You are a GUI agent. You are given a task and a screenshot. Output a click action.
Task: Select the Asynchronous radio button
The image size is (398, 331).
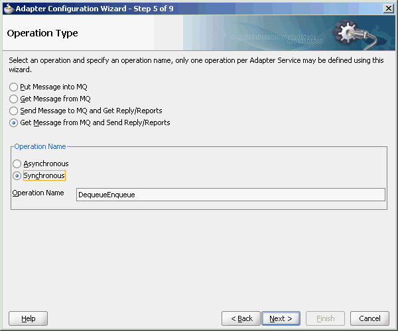(x=17, y=164)
